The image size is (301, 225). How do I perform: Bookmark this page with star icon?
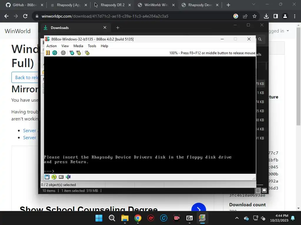pos(255,16)
